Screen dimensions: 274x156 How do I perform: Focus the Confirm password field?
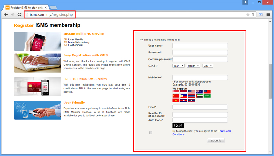(200, 59)
